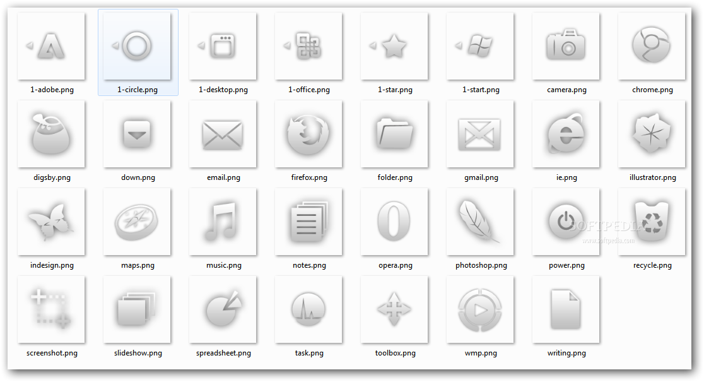The height and width of the screenshot is (382, 704).
Task: Click the file name 'maps.png'
Action: (138, 265)
